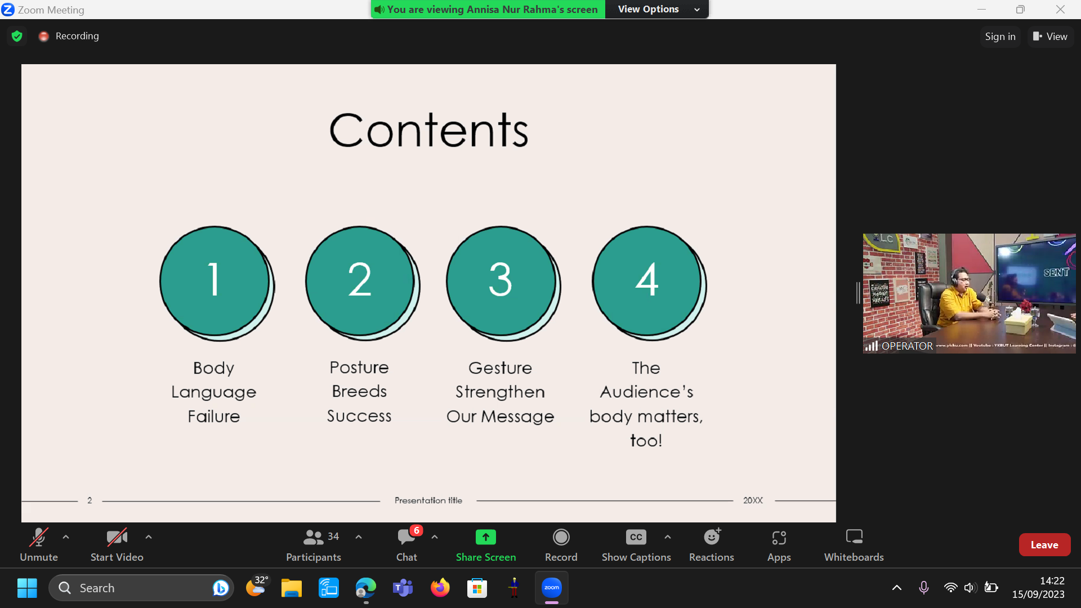Start recording with Record button

[561, 544]
